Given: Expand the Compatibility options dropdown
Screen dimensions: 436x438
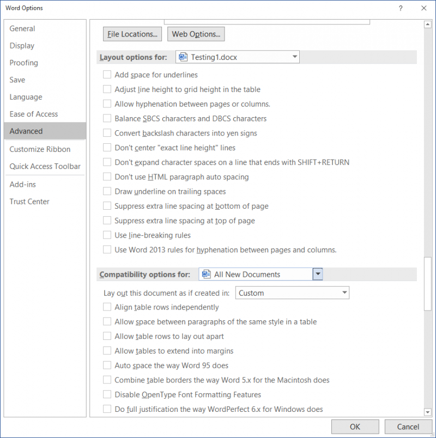Looking at the screenshot, I should point(318,274).
